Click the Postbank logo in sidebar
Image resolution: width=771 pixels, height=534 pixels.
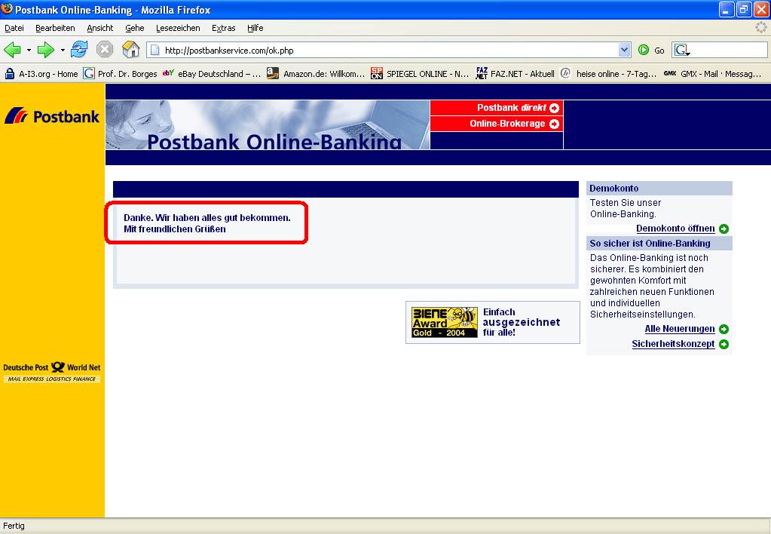52,116
